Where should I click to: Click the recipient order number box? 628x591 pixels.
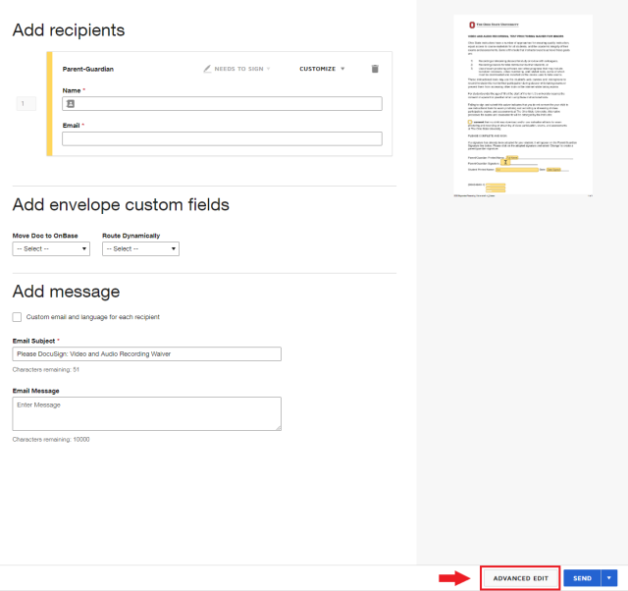pos(26,104)
